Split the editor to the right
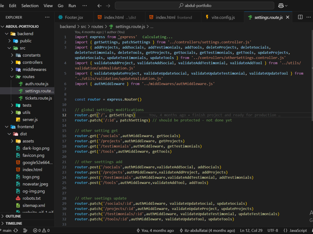Viewport: 313px width, 234px height. [x=300, y=17]
